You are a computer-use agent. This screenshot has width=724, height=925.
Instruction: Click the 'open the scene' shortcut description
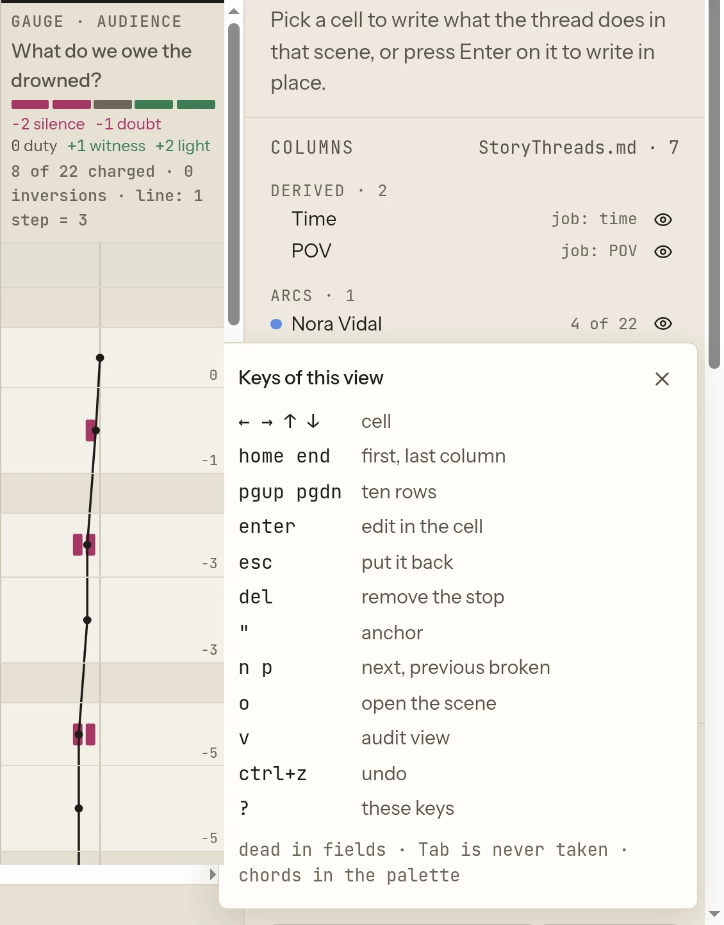(429, 703)
